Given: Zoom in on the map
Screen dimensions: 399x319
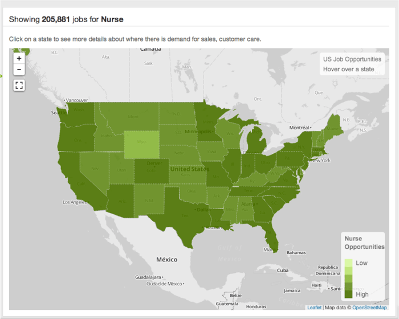Looking at the screenshot, I should click(x=19, y=58).
